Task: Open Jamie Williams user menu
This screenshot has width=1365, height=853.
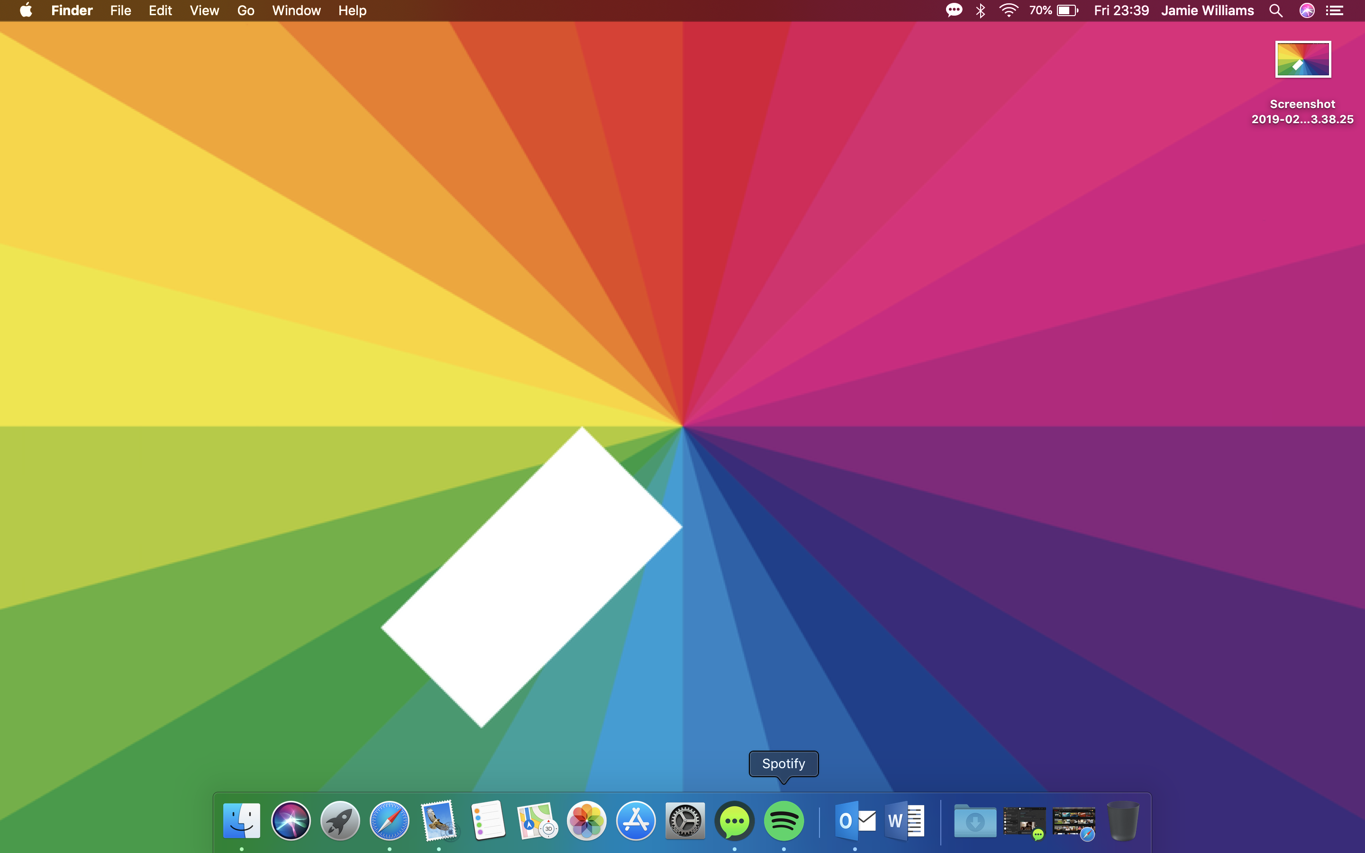Action: pos(1208,10)
